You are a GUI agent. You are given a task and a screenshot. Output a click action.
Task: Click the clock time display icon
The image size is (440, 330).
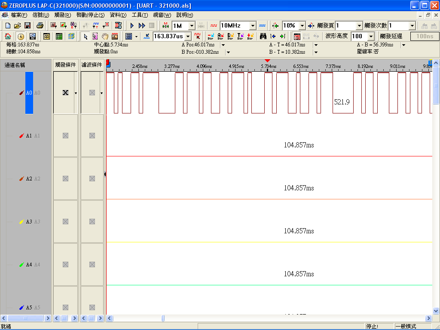(21, 37)
